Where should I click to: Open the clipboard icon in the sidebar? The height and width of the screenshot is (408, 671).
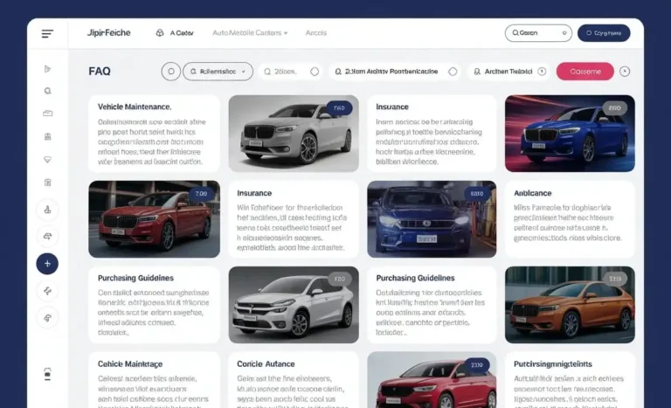[47, 183]
